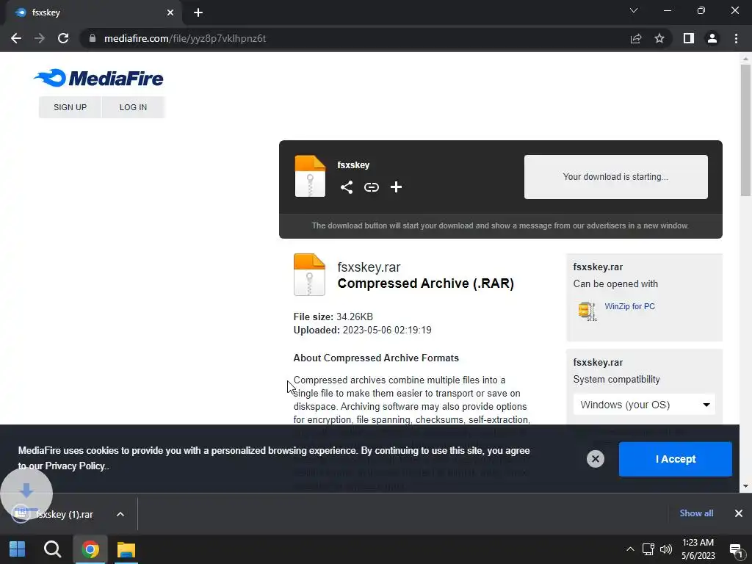
Task: Click 'Compressed Archive (.RAR)' title
Action: coord(425,283)
